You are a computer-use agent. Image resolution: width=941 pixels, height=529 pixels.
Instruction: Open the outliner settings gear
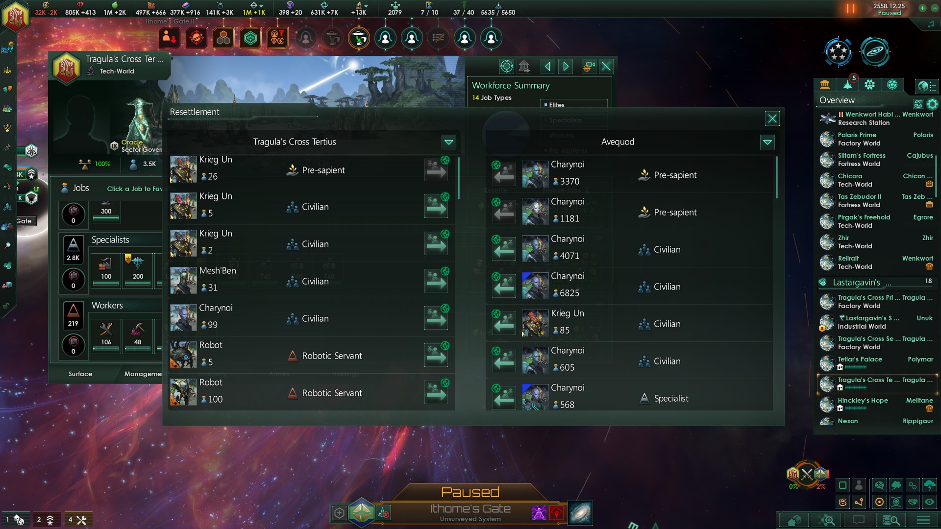click(x=932, y=104)
